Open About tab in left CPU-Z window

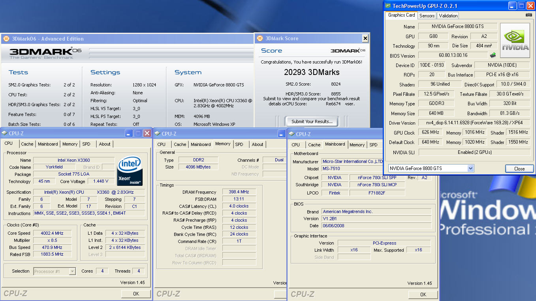coord(105,144)
